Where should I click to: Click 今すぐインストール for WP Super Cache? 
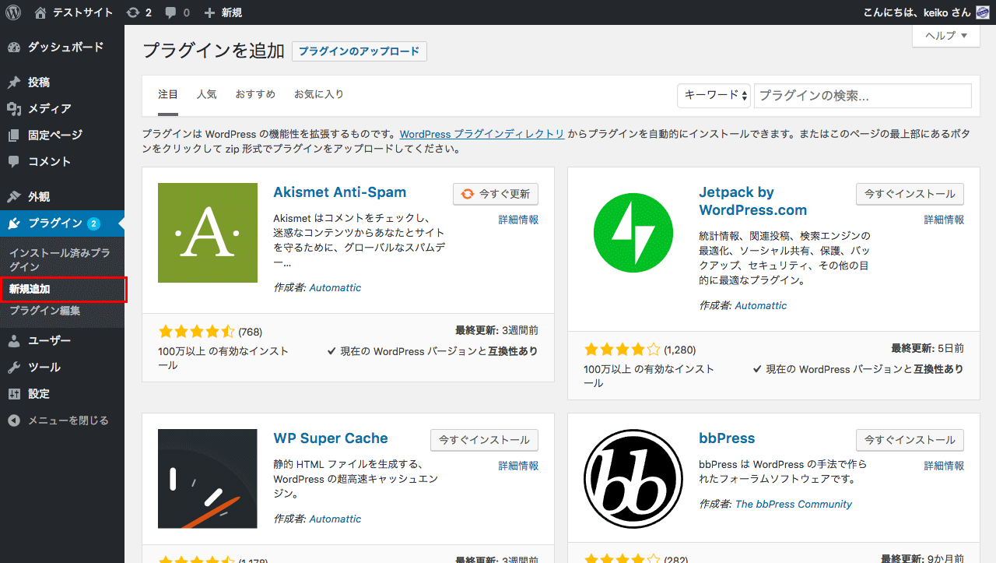(484, 440)
